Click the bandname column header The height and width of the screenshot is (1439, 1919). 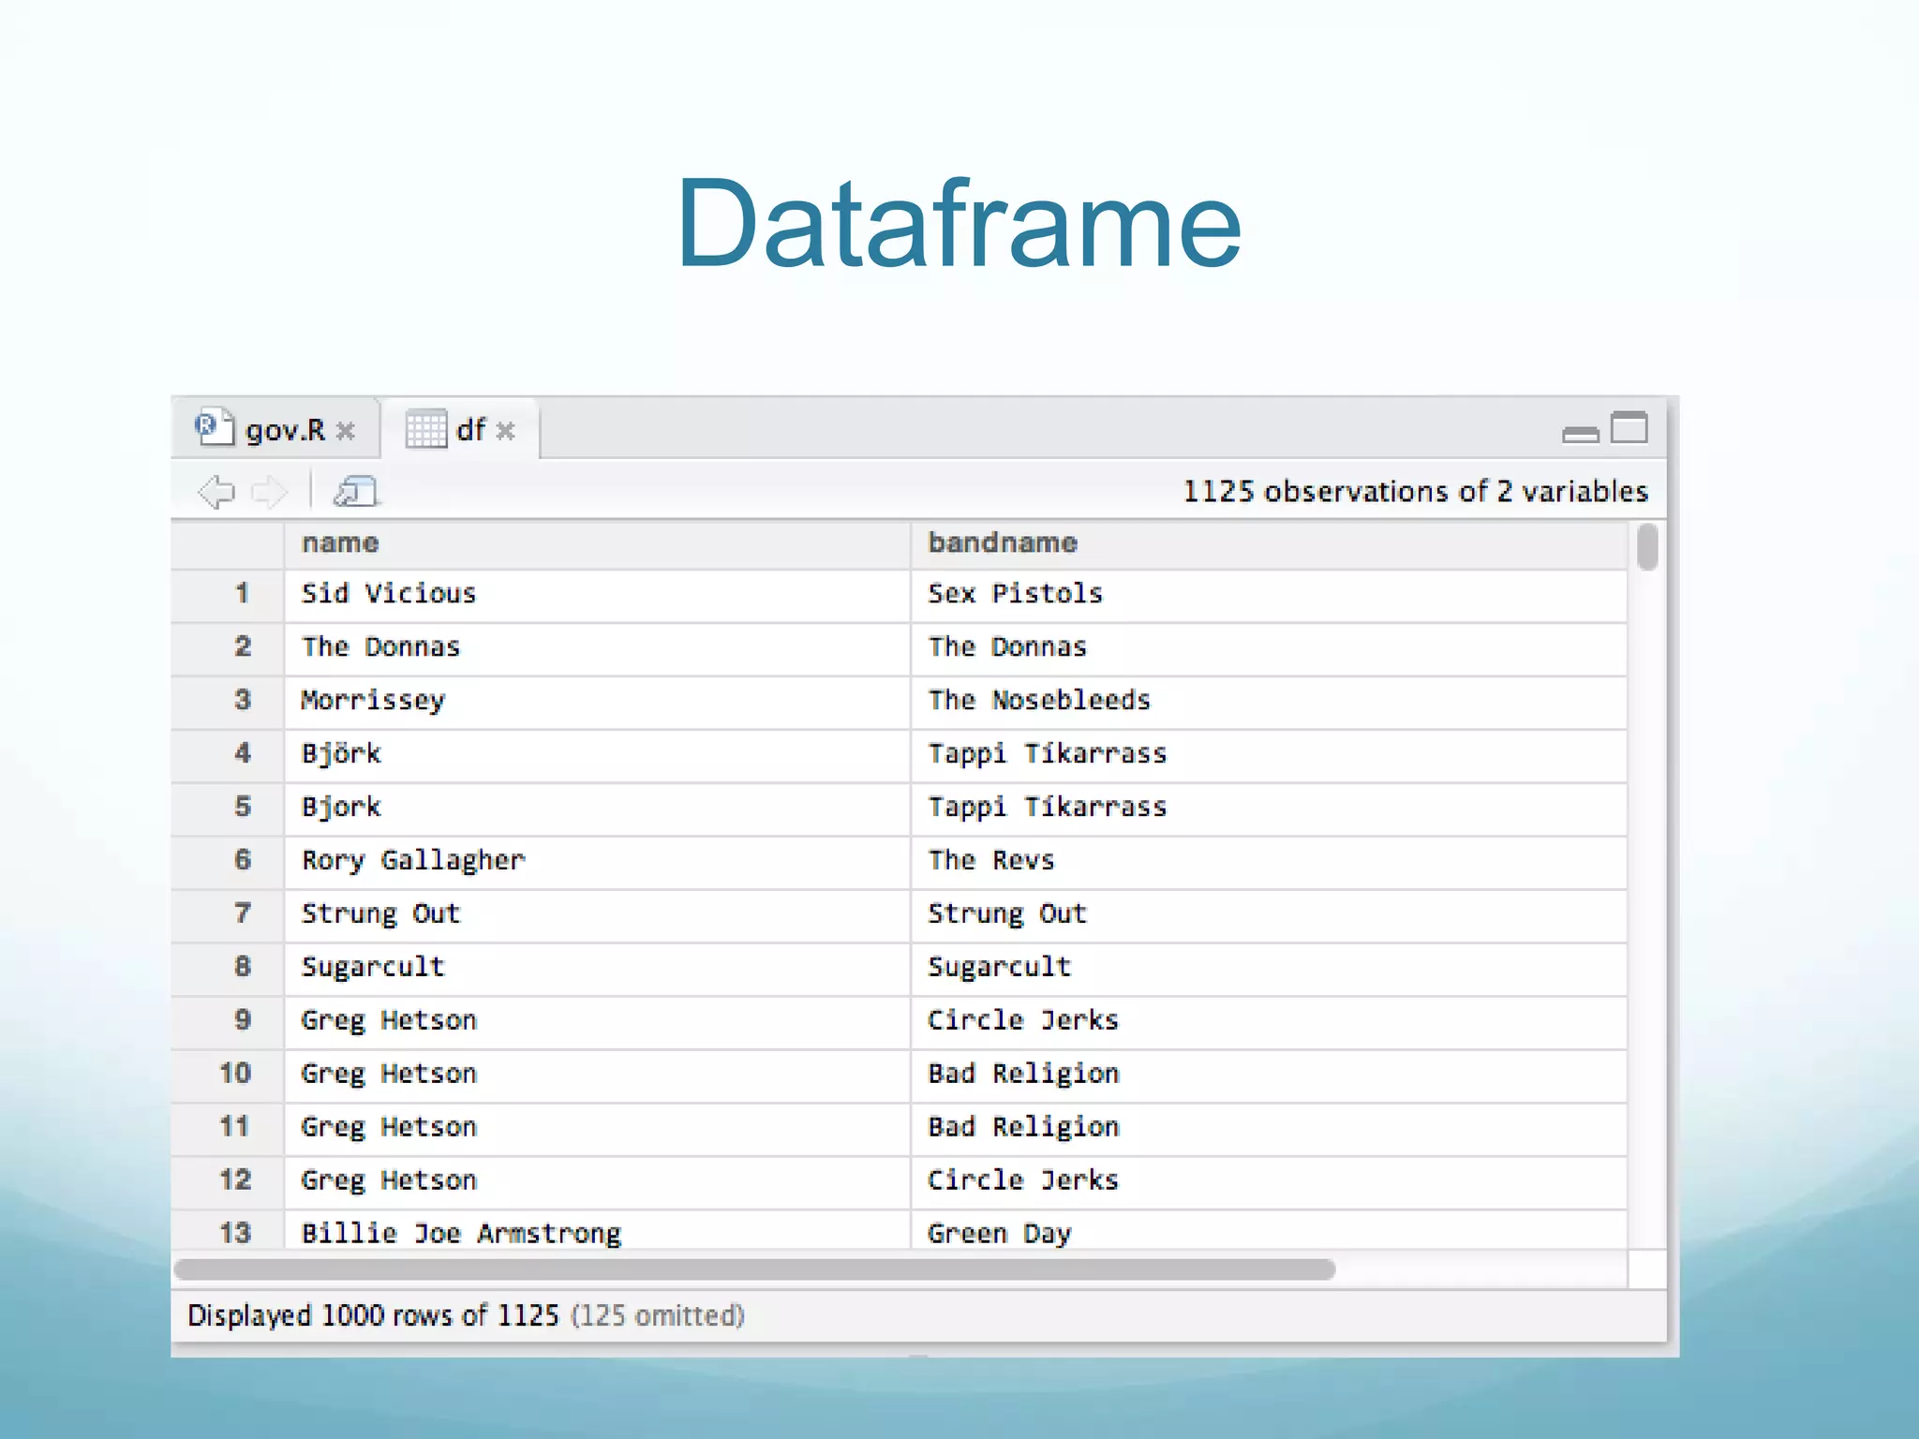click(x=1003, y=543)
